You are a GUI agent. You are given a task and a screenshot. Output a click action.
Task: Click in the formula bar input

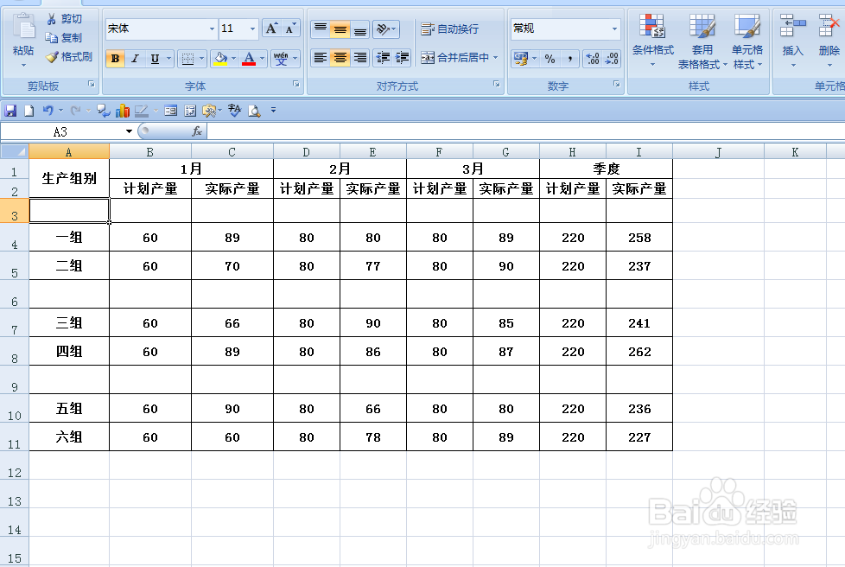526,131
